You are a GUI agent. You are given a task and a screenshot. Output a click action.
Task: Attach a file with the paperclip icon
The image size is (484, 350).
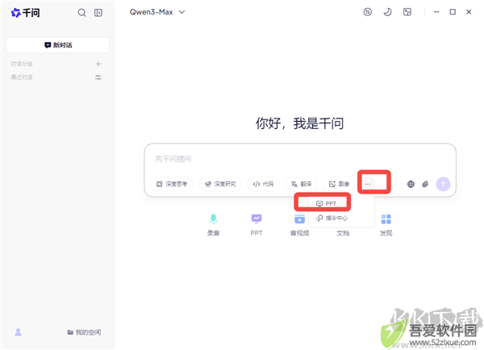(425, 184)
